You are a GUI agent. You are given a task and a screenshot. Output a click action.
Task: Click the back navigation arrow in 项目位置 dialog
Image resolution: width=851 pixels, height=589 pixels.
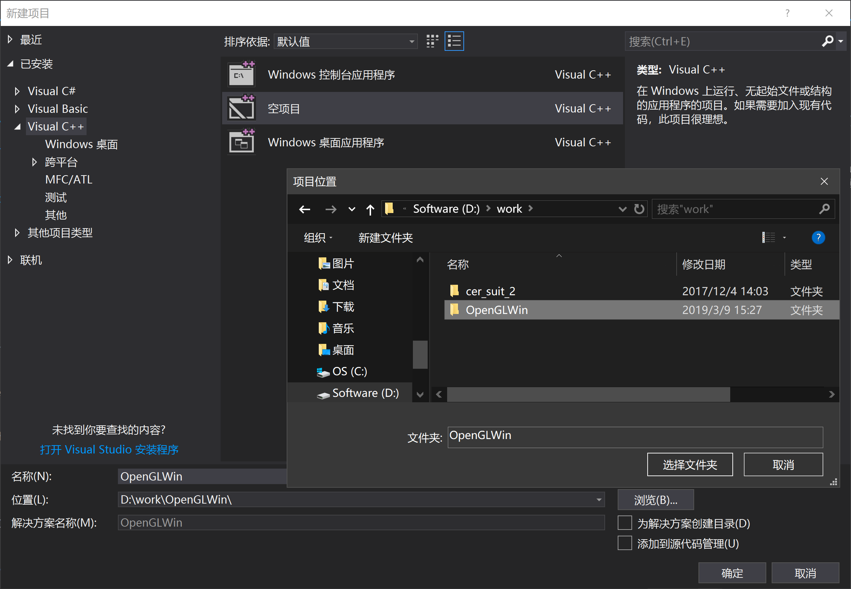click(x=304, y=209)
